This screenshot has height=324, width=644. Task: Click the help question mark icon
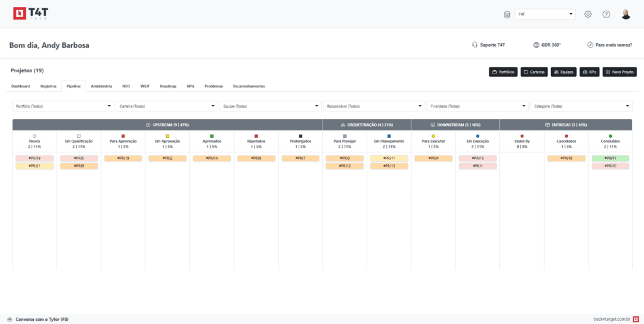tap(606, 14)
